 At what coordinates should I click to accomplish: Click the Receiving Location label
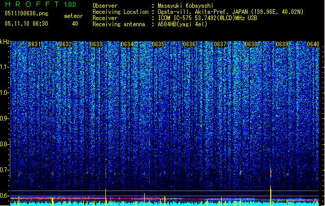point(120,12)
